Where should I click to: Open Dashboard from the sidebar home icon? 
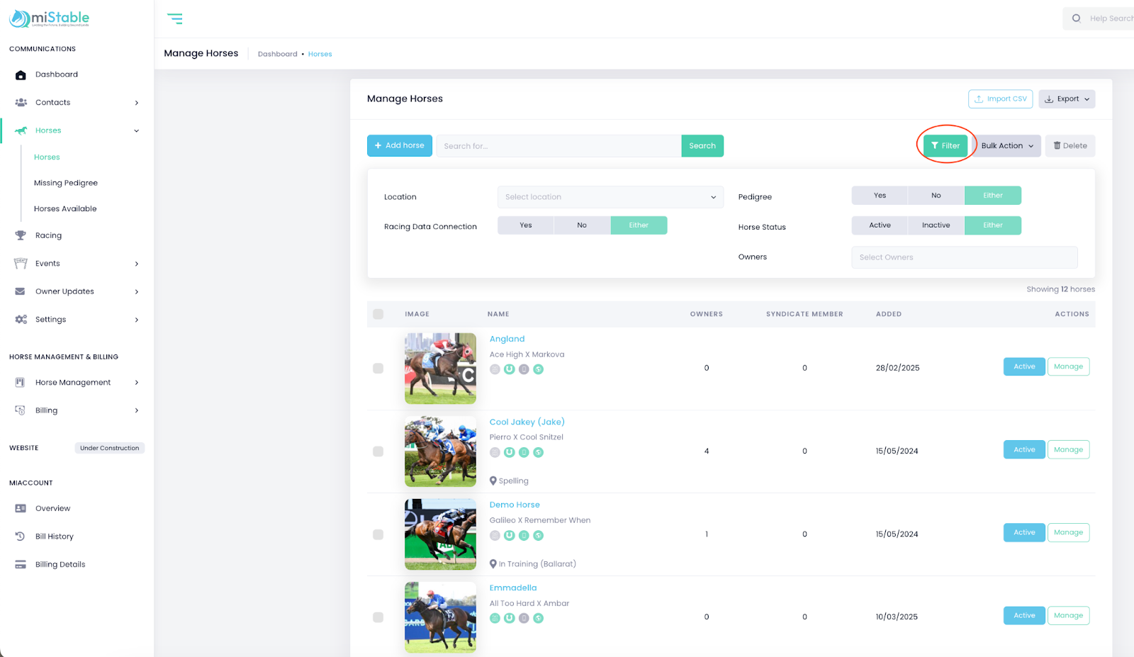click(x=21, y=75)
